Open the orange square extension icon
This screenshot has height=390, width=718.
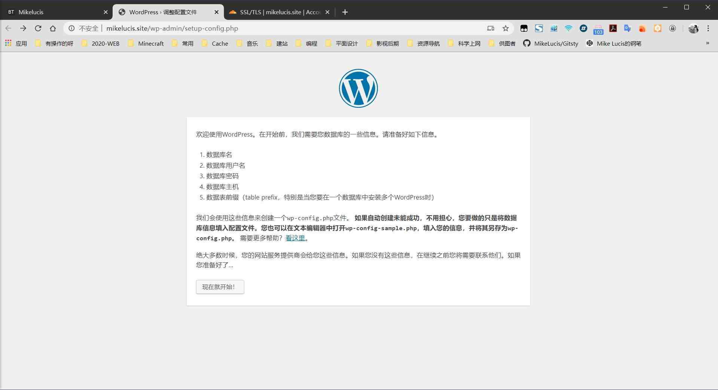coord(657,28)
